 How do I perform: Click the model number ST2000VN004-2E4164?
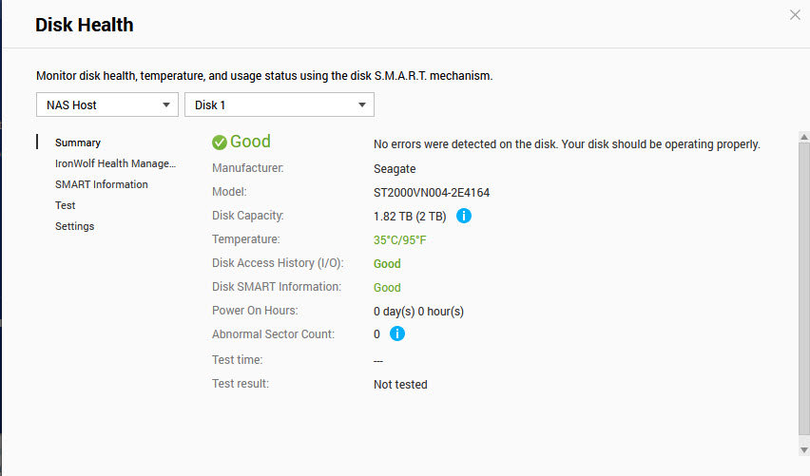(x=432, y=193)
